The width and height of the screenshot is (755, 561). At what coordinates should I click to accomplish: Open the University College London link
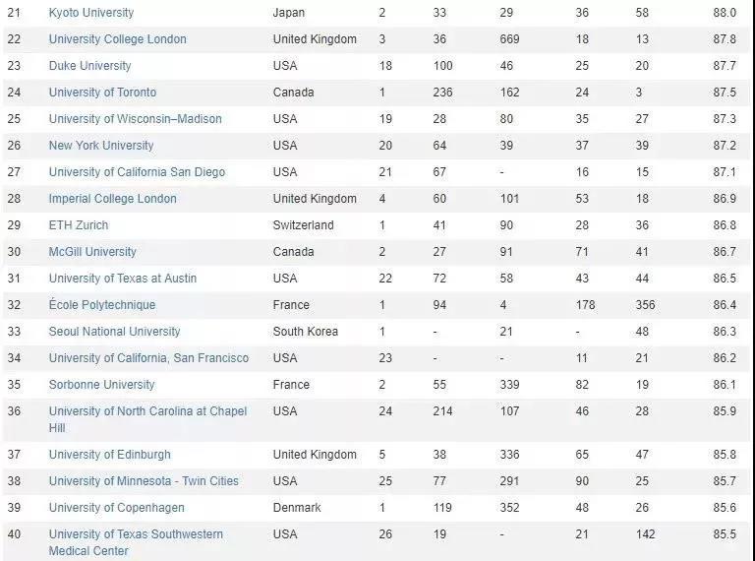pos(118,39)
